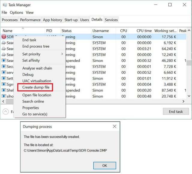The height and width of the screenshot is (174, 192).
Task: Click the icon on the Secu process row
Action: point(4,66)
